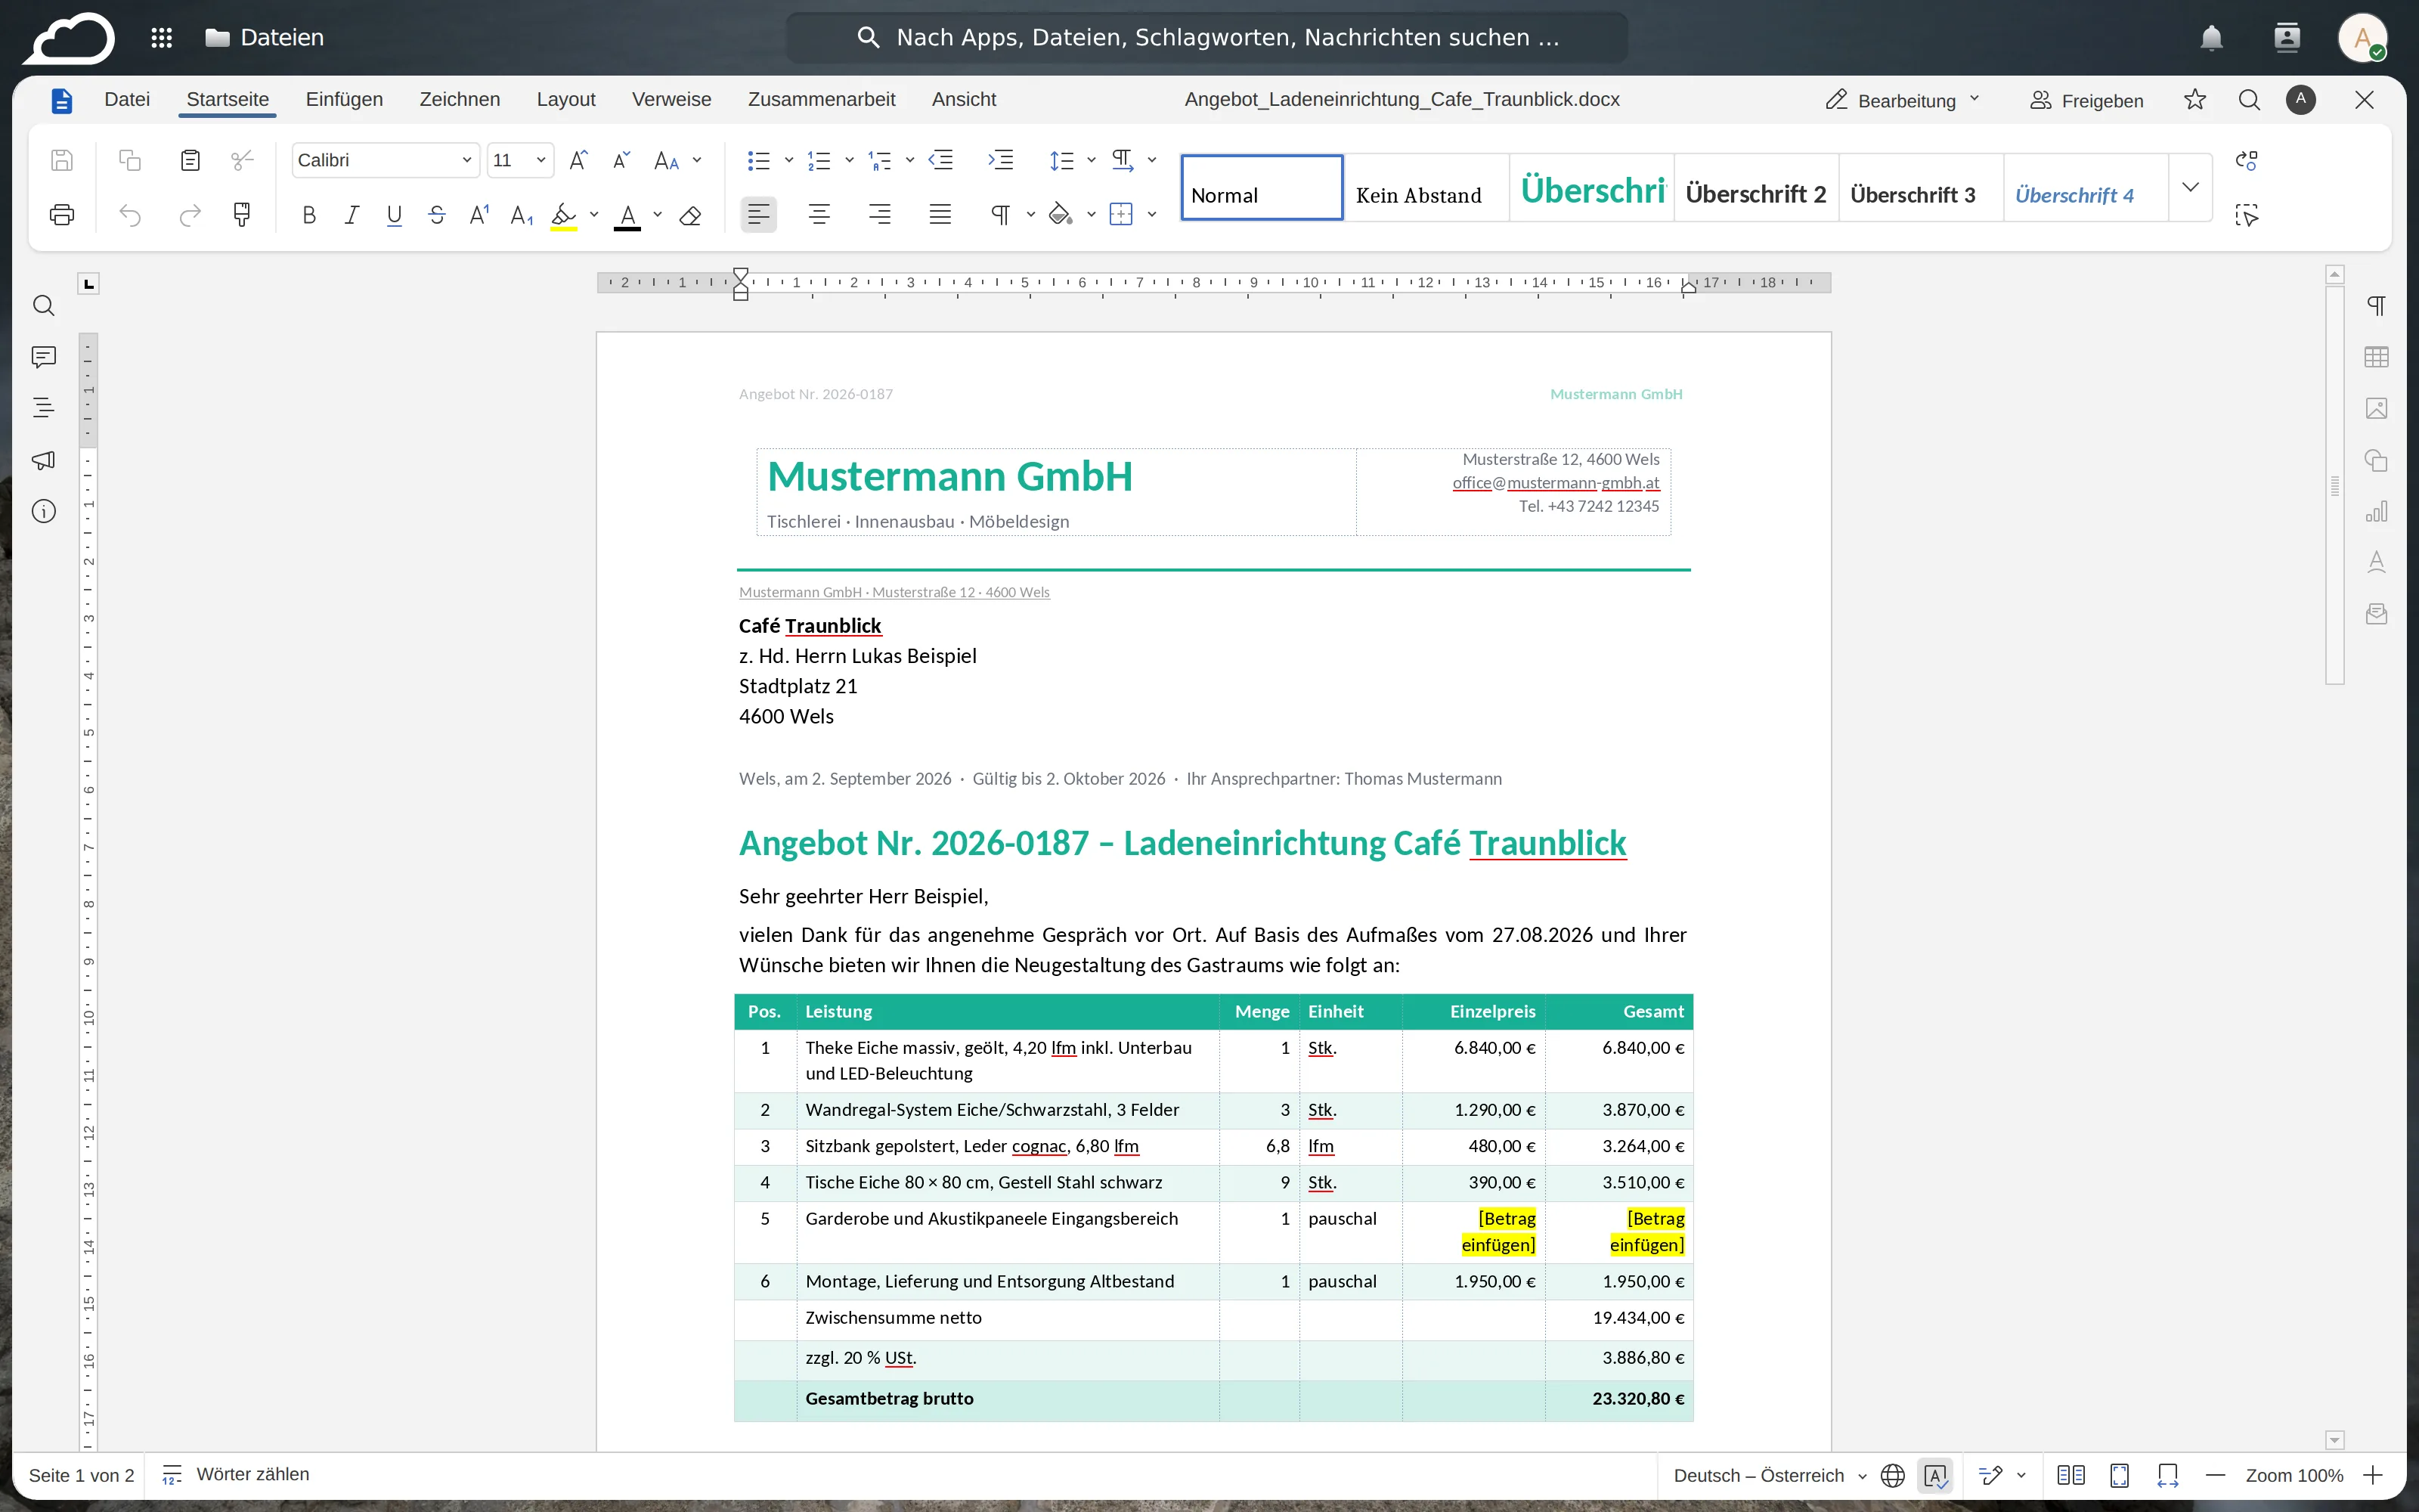Open the Calibri font name dropdown
The width and height of the screenshot is (2419, 1512).
click(466, 160)
